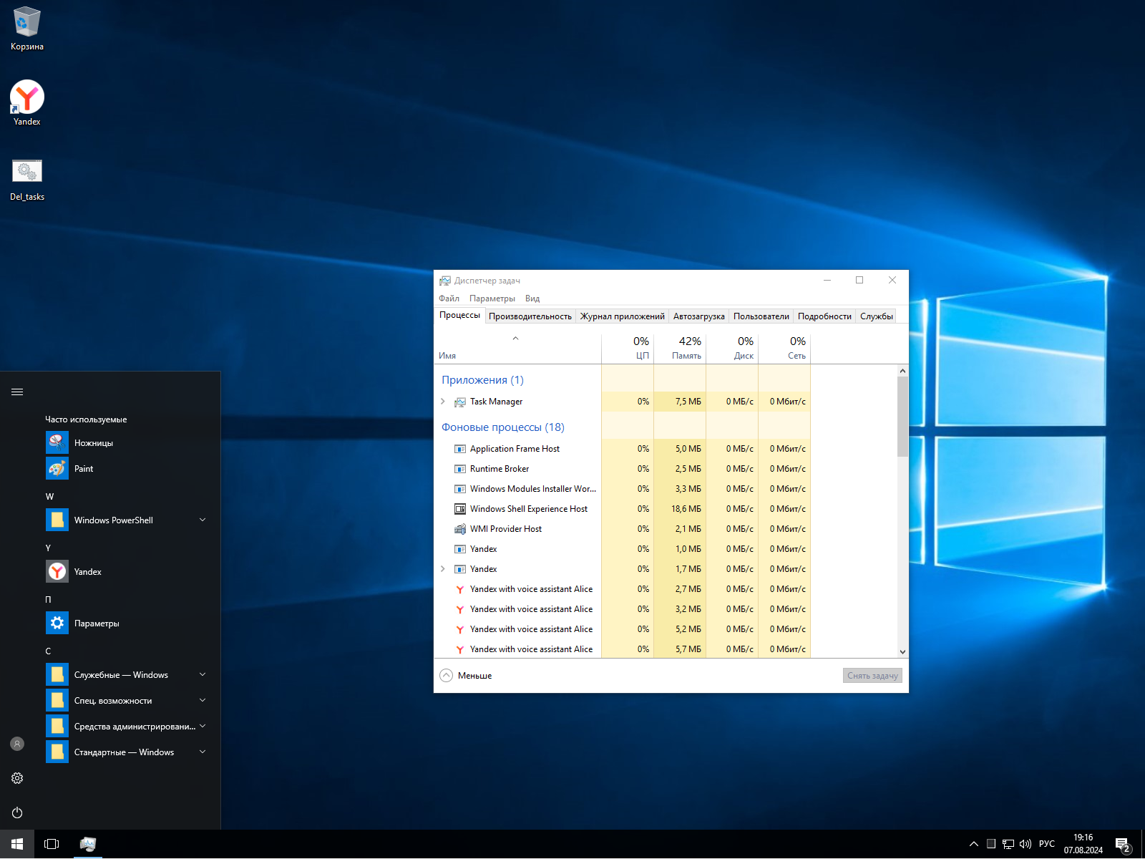
Task: Click the Start menu hamburger icon
Action: pos(17,392)
